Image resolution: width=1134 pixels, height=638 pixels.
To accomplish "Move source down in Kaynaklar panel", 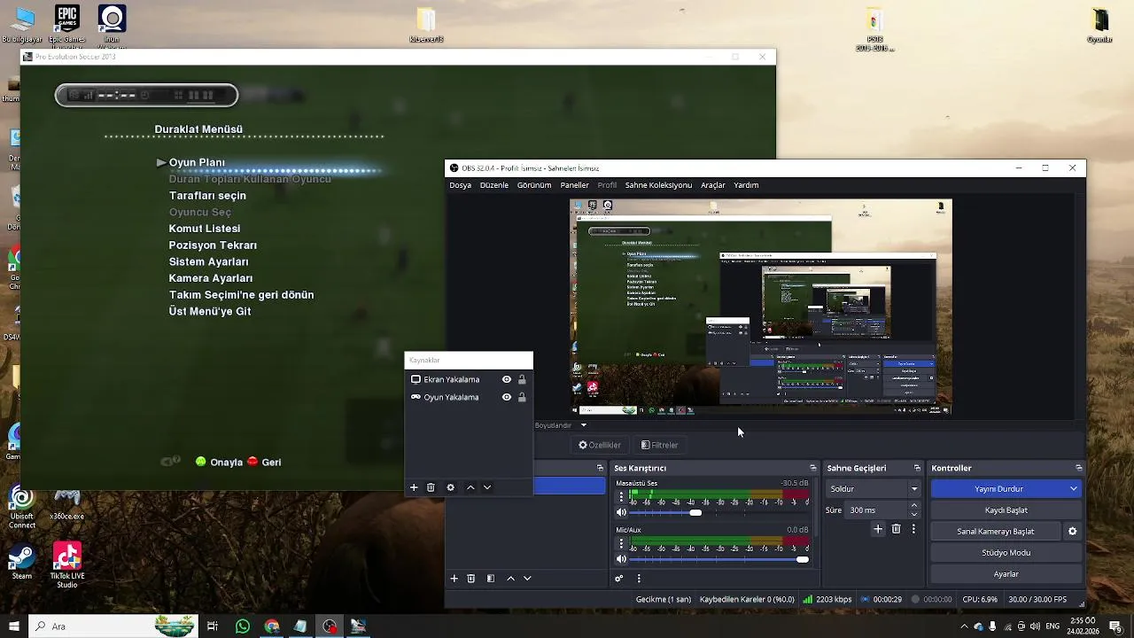I will tap(487, 487).
